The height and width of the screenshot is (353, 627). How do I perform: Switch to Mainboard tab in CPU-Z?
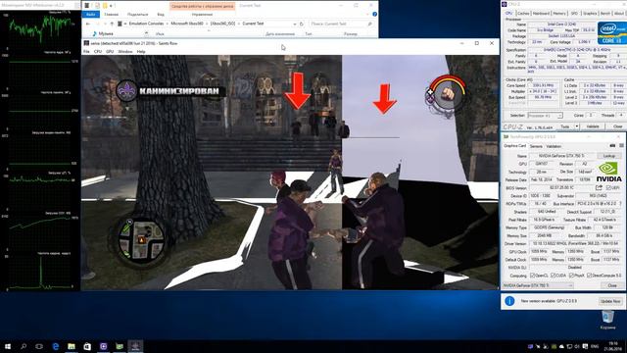pos(541,13)
